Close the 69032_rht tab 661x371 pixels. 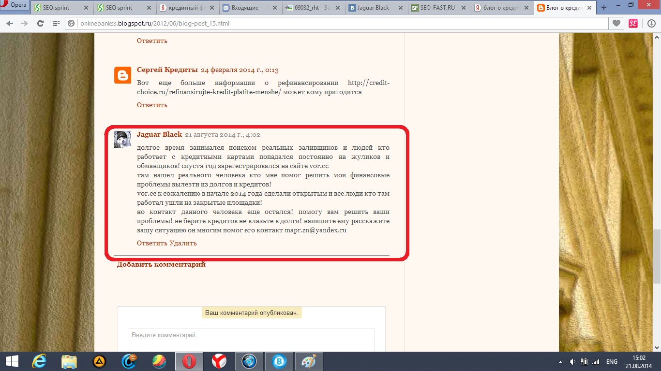(x=337, y=8)
